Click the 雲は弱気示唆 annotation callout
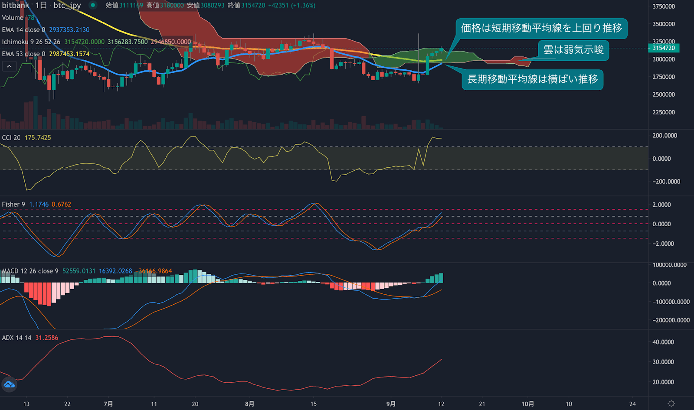The width and height of the screenshot is (694, 410). point(573,50)
